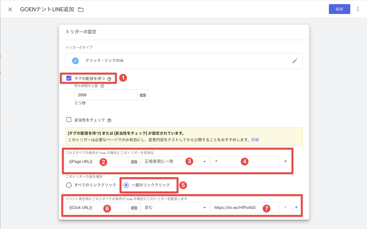Close the trigger editor with the X button
367x229 pixels.
[x=10, y=9]
